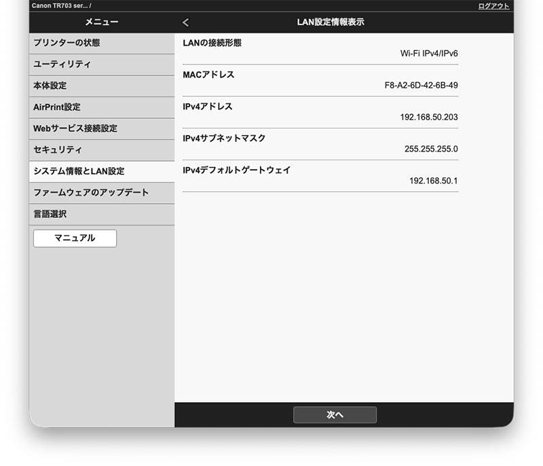Click the subnet mask value 255.255.255.0
543x466 pixels.
pyautogui.click(x=430, y=149)
